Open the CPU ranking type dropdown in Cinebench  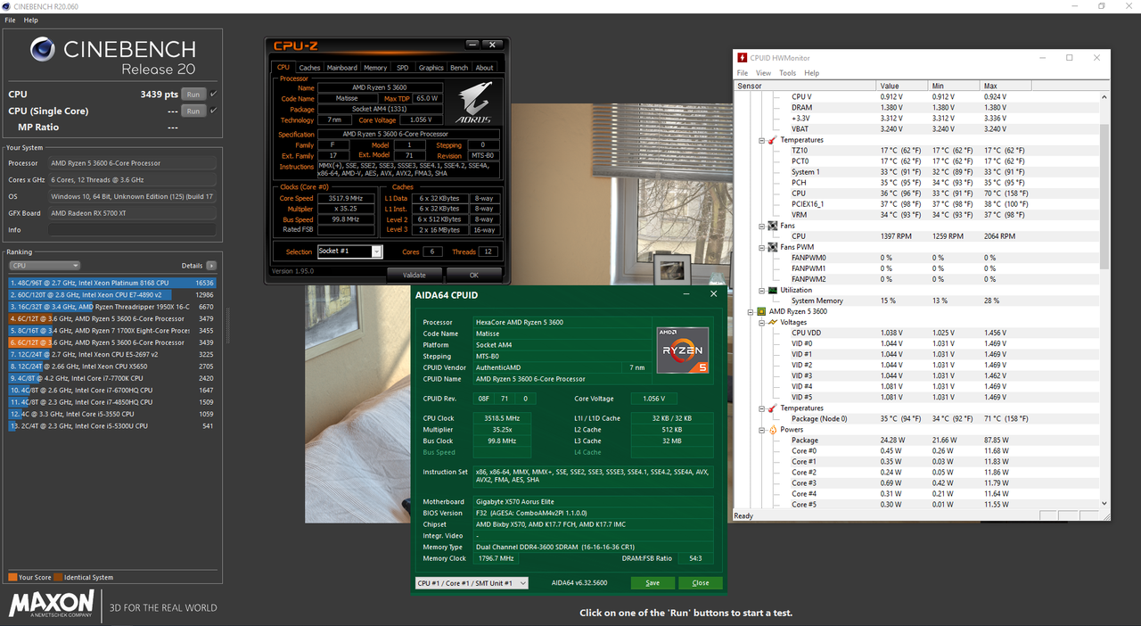44,266
